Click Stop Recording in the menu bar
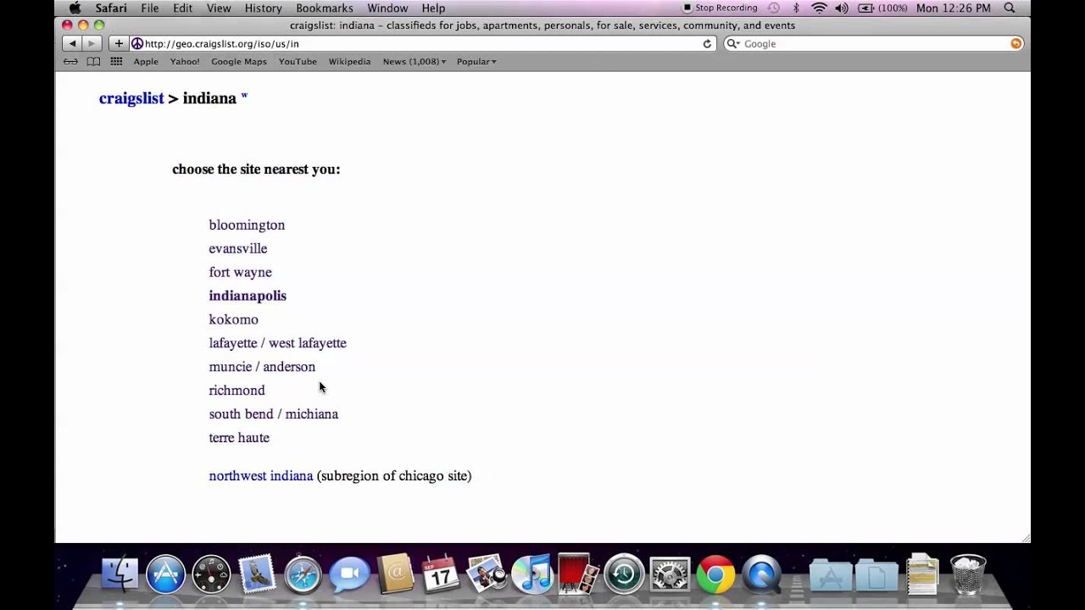 pos(720,8)
